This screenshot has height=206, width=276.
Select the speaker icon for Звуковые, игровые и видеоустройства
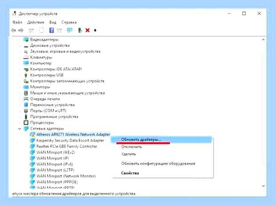coord(26,52)
